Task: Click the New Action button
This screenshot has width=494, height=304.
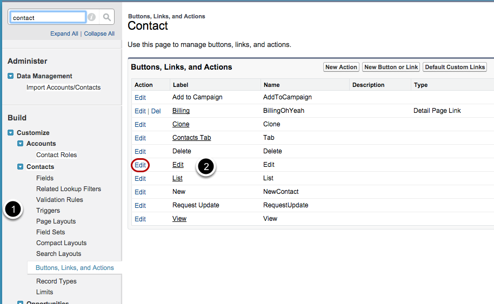Action: (x=341, y=67)
